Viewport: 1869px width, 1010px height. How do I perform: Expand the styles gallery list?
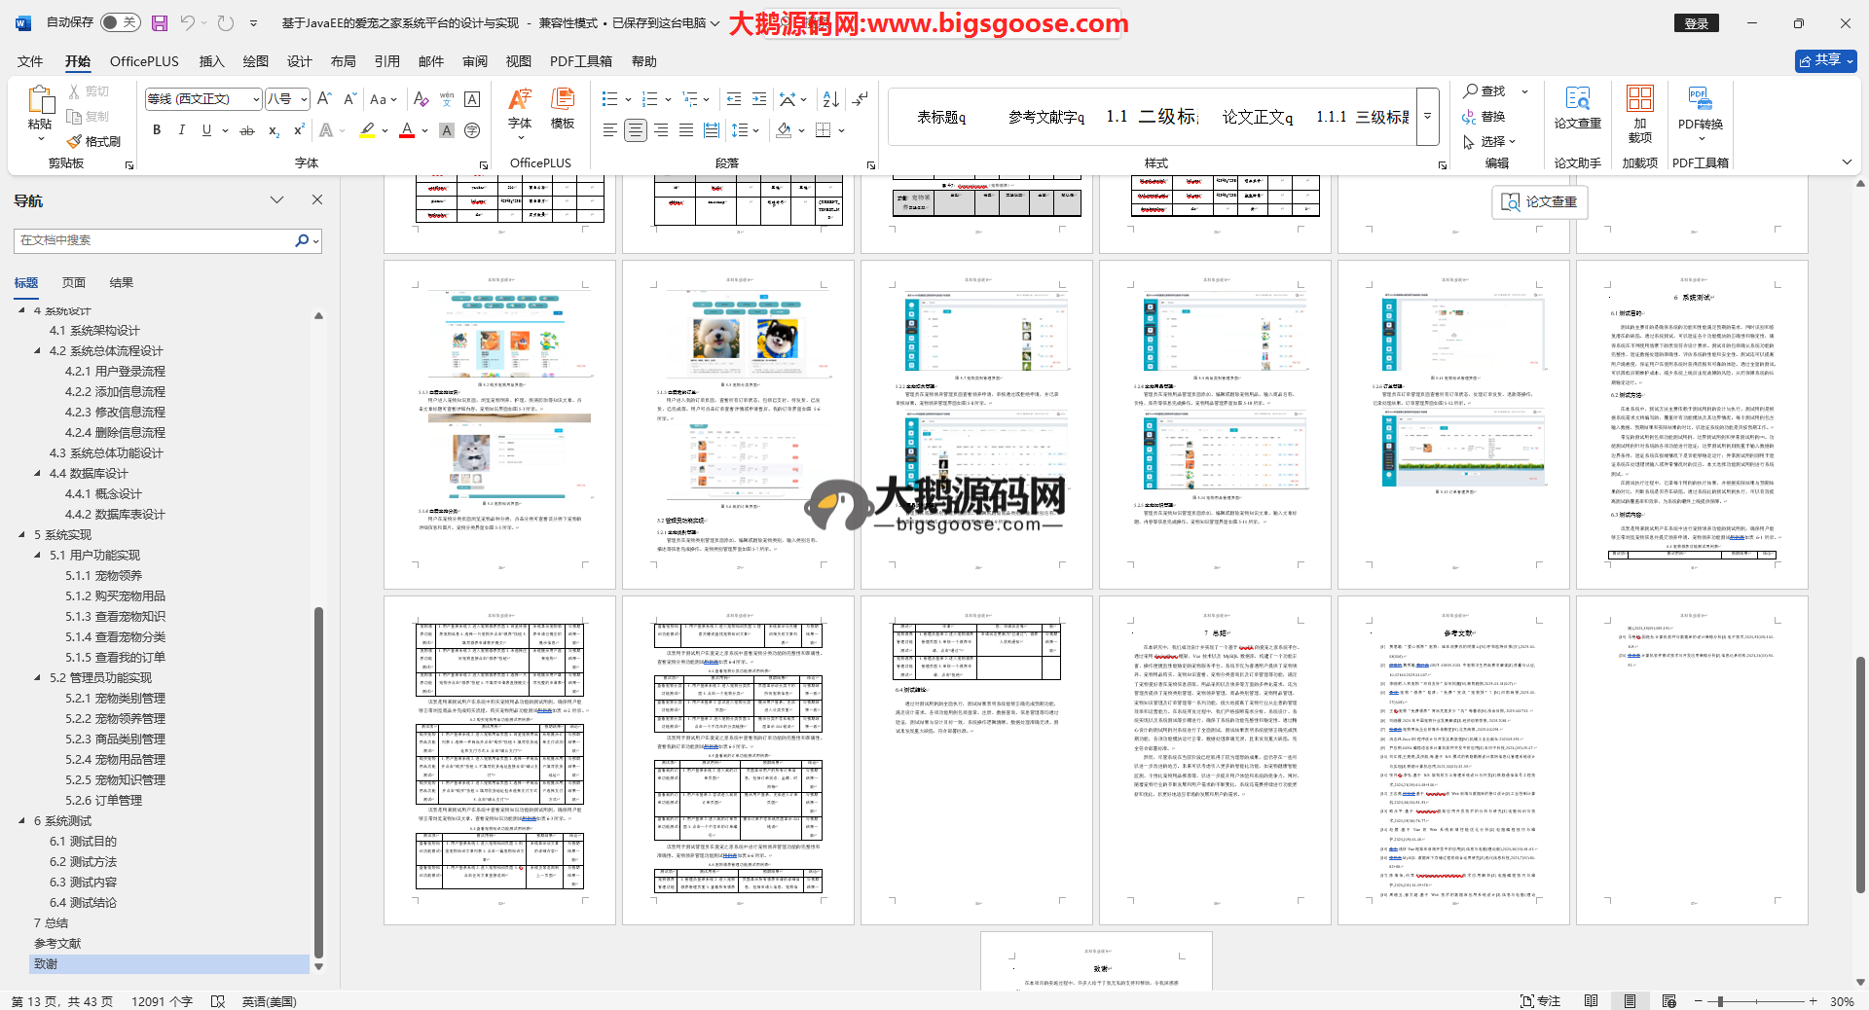coord(1428,116)
